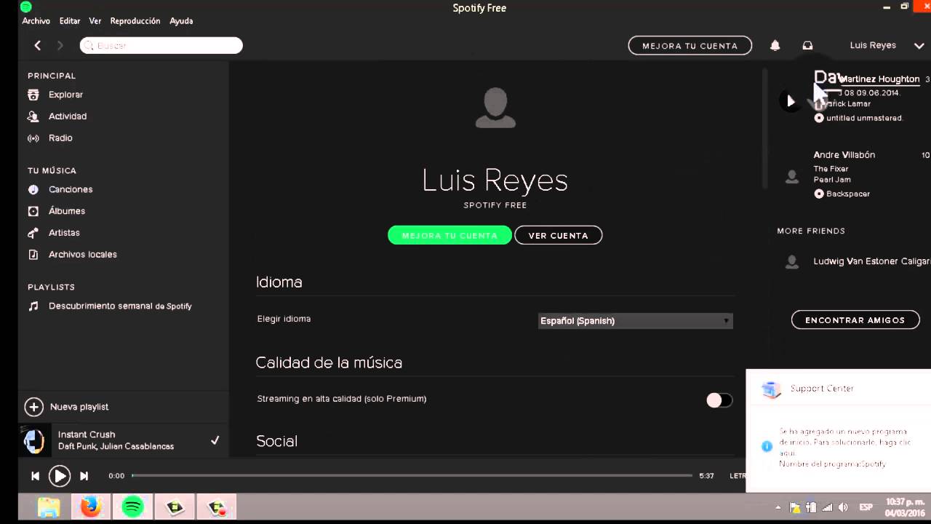Click the VER CUENTA button
The width and height of the screenshot is (931, 524).
point(559,235)
